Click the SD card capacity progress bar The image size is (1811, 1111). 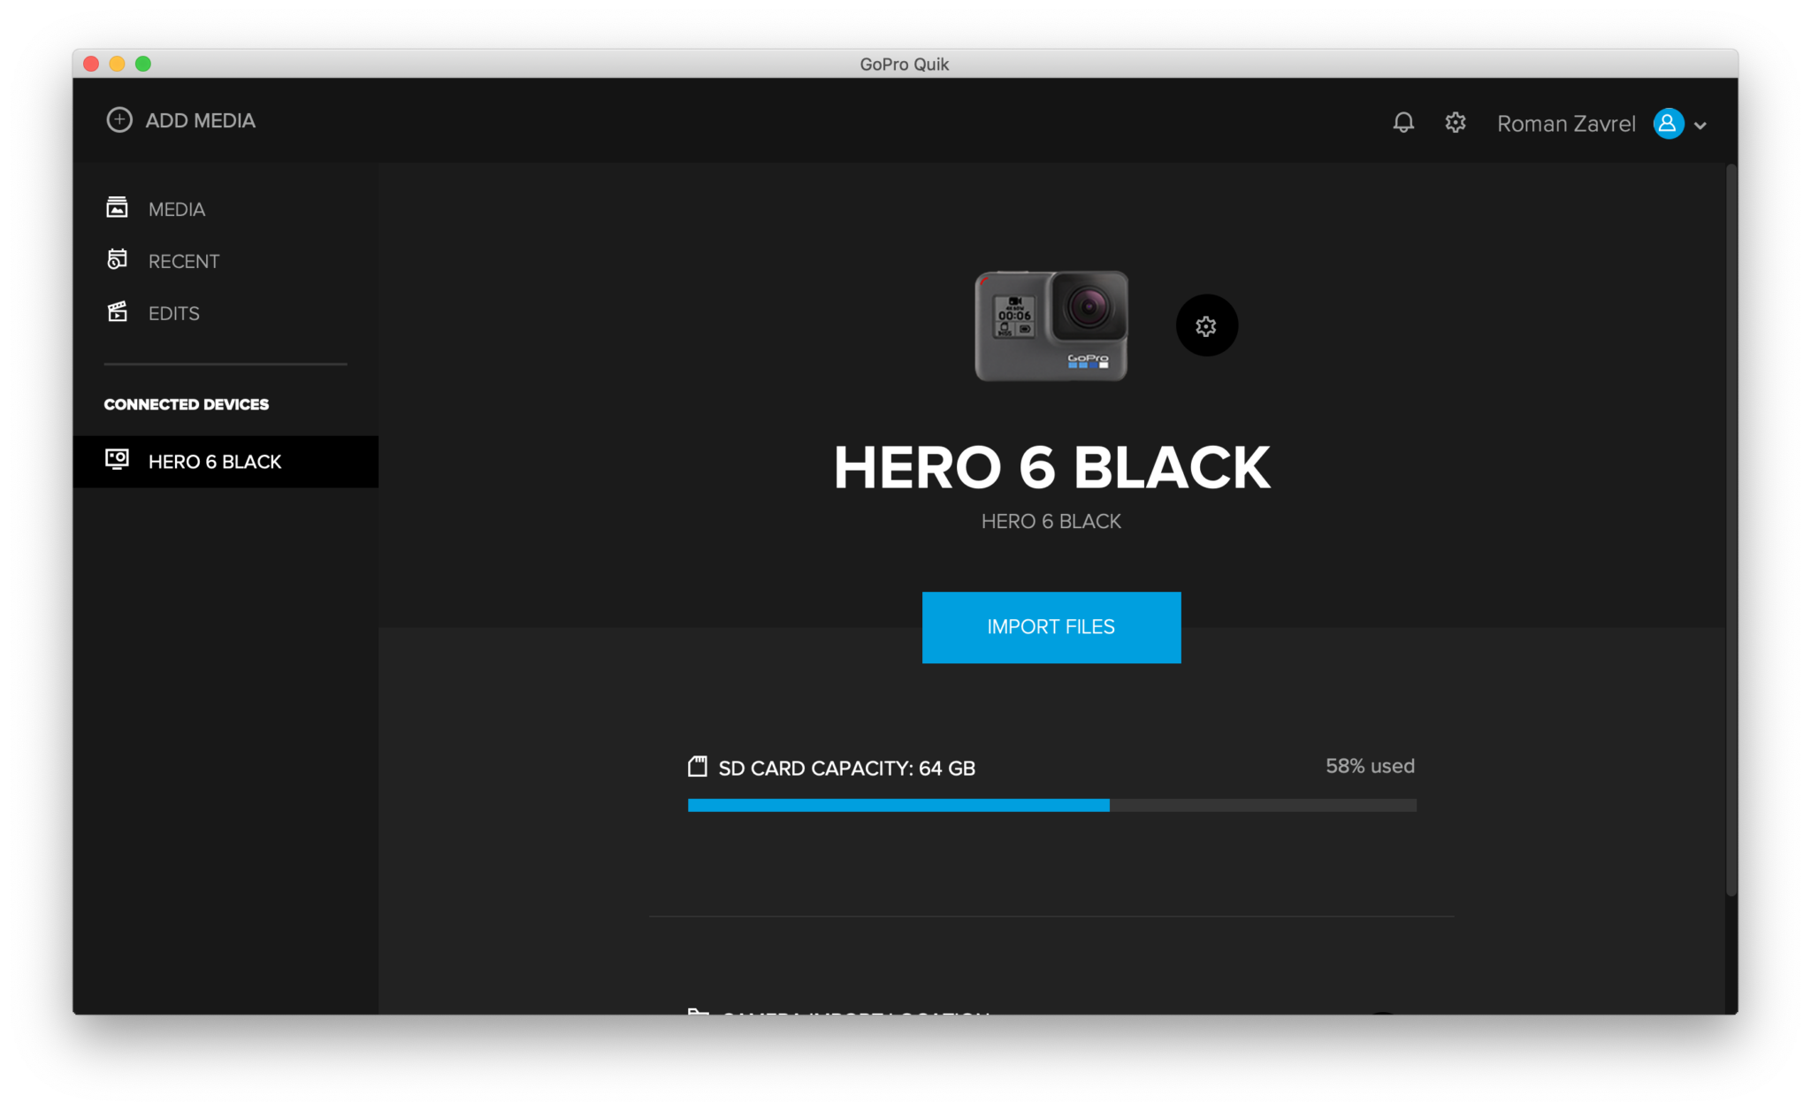1051,805
